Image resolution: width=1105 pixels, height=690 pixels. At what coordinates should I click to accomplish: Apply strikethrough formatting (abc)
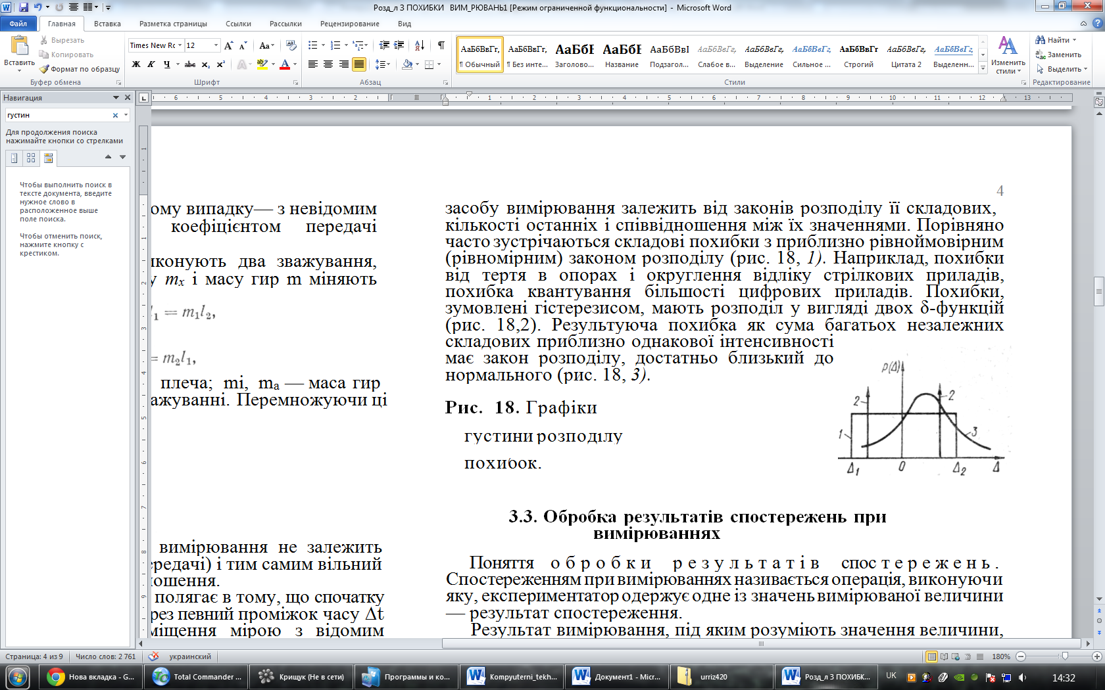pyautogui.click(x=190, y=64)
